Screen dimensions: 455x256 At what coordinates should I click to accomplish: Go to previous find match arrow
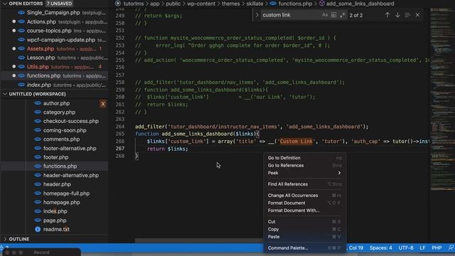(x=387, y=15)
